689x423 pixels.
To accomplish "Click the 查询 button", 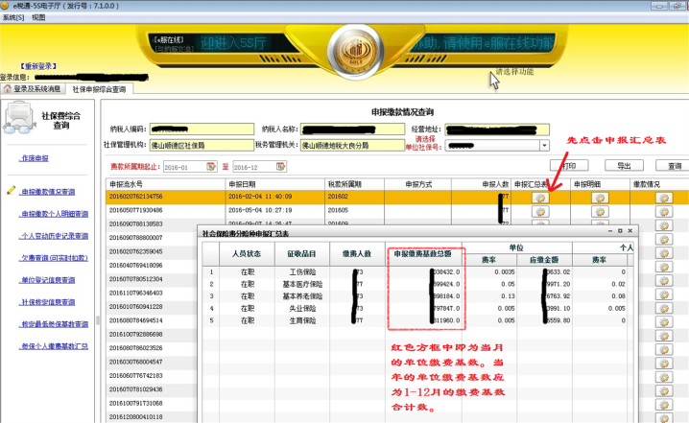I will point(675,165).
